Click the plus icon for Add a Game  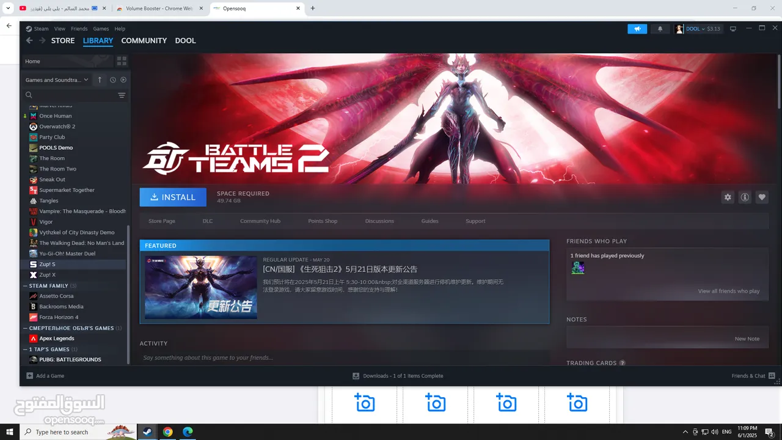pyautogui.click(x=29, y=376)
